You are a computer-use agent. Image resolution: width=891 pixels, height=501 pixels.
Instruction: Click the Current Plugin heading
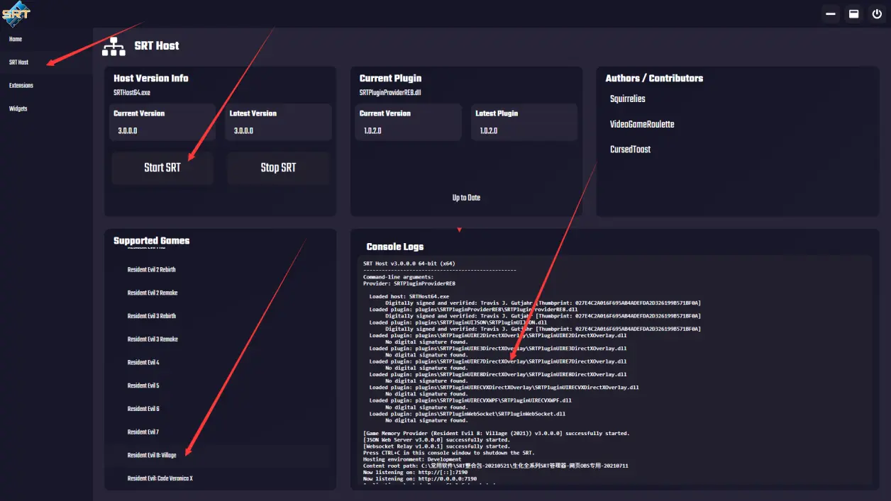(390, 79)
